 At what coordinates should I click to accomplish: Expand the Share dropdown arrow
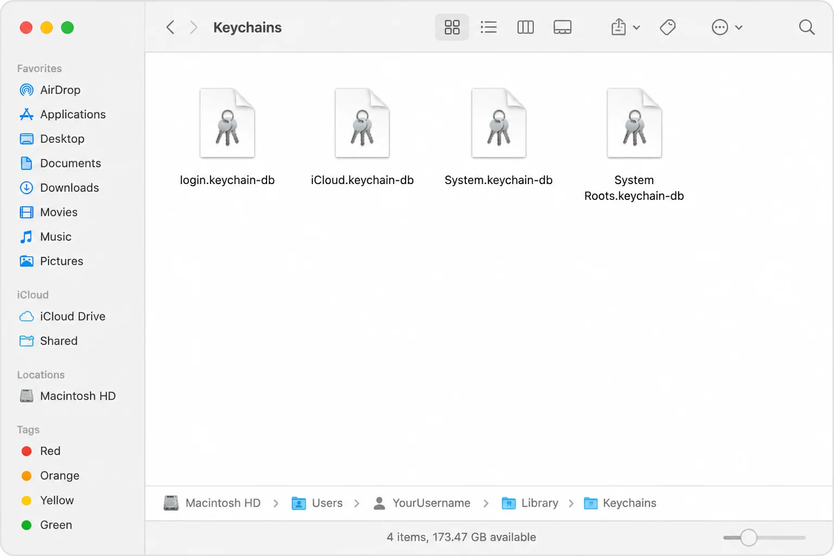(636, 28)
